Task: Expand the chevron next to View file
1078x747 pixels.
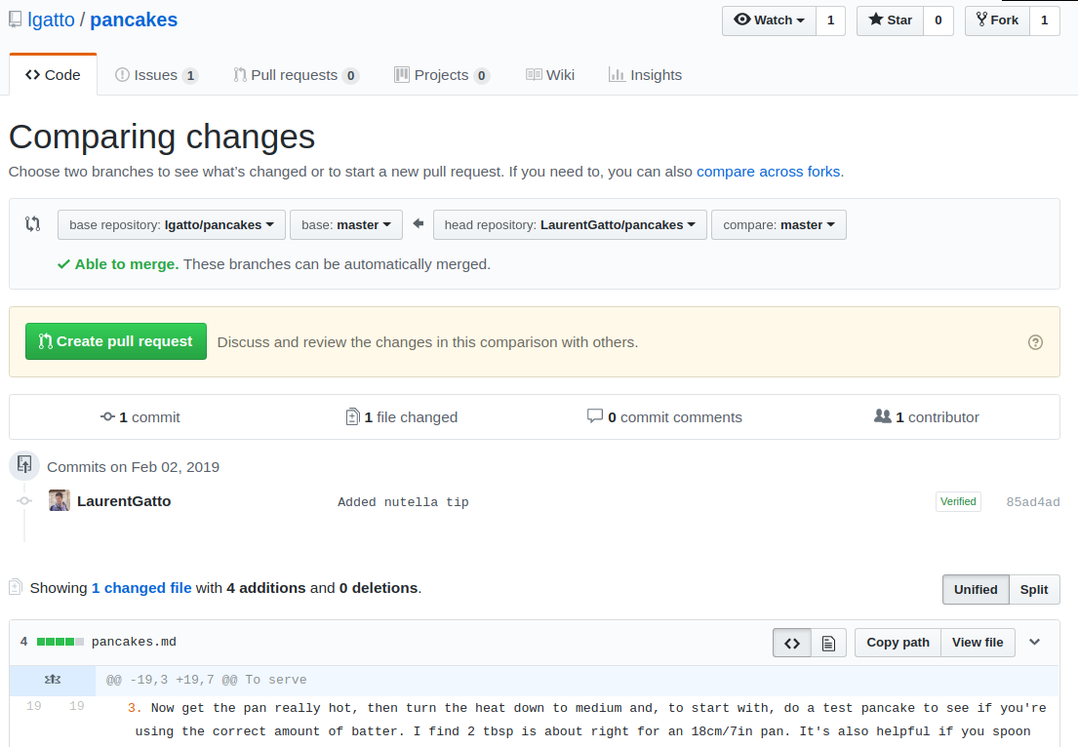Action: 1032,642
